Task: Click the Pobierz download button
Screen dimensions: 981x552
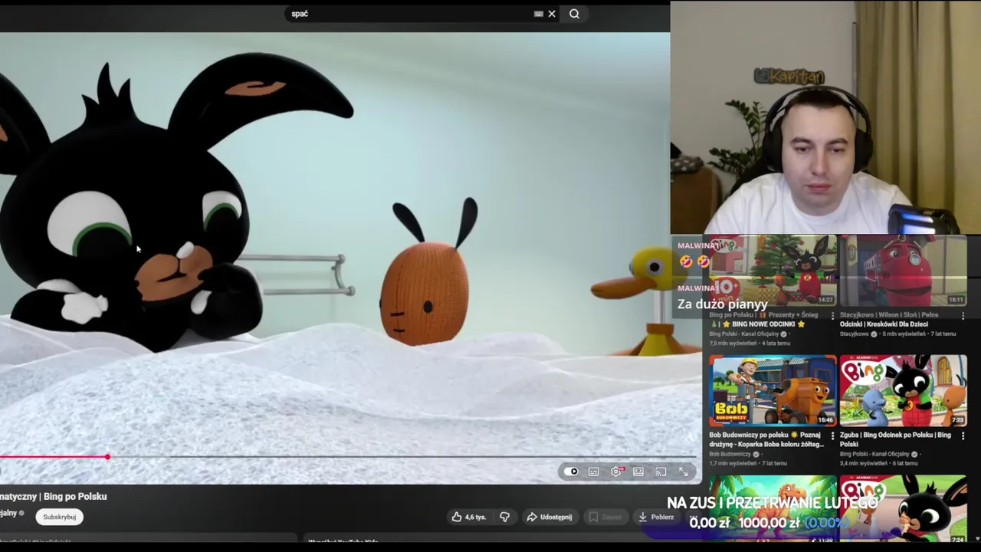Action: (655, 517)
